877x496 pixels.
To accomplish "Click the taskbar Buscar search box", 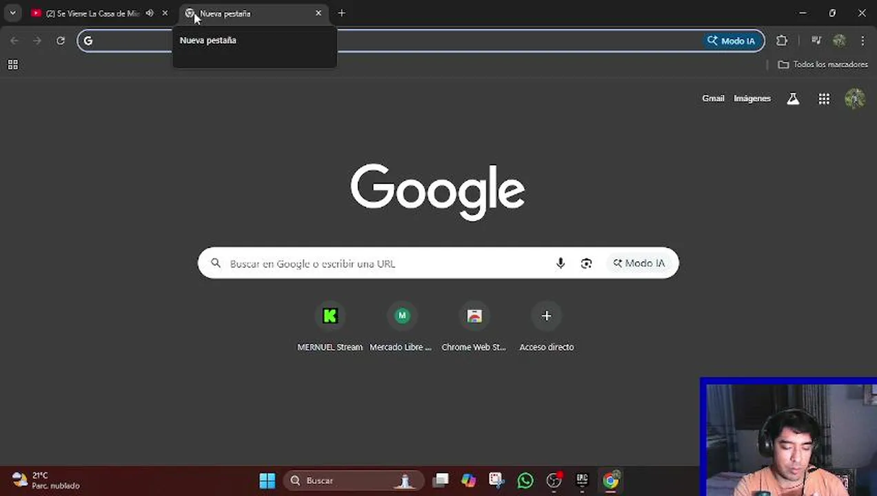I will [353, 480].
